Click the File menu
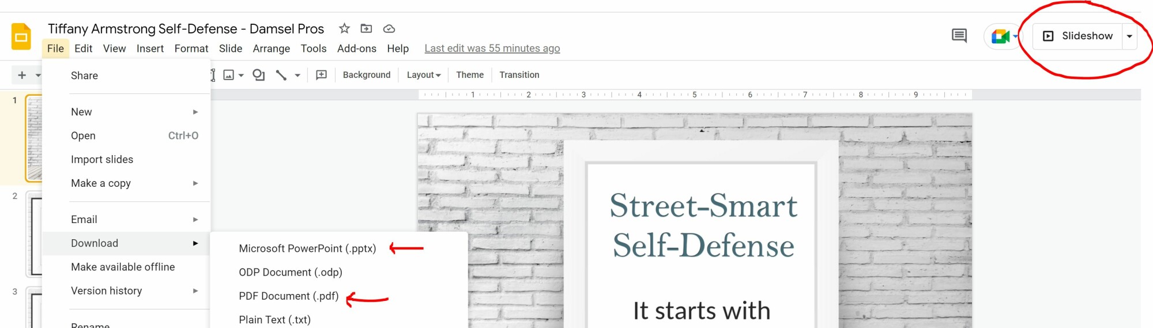 coord(55,48)
